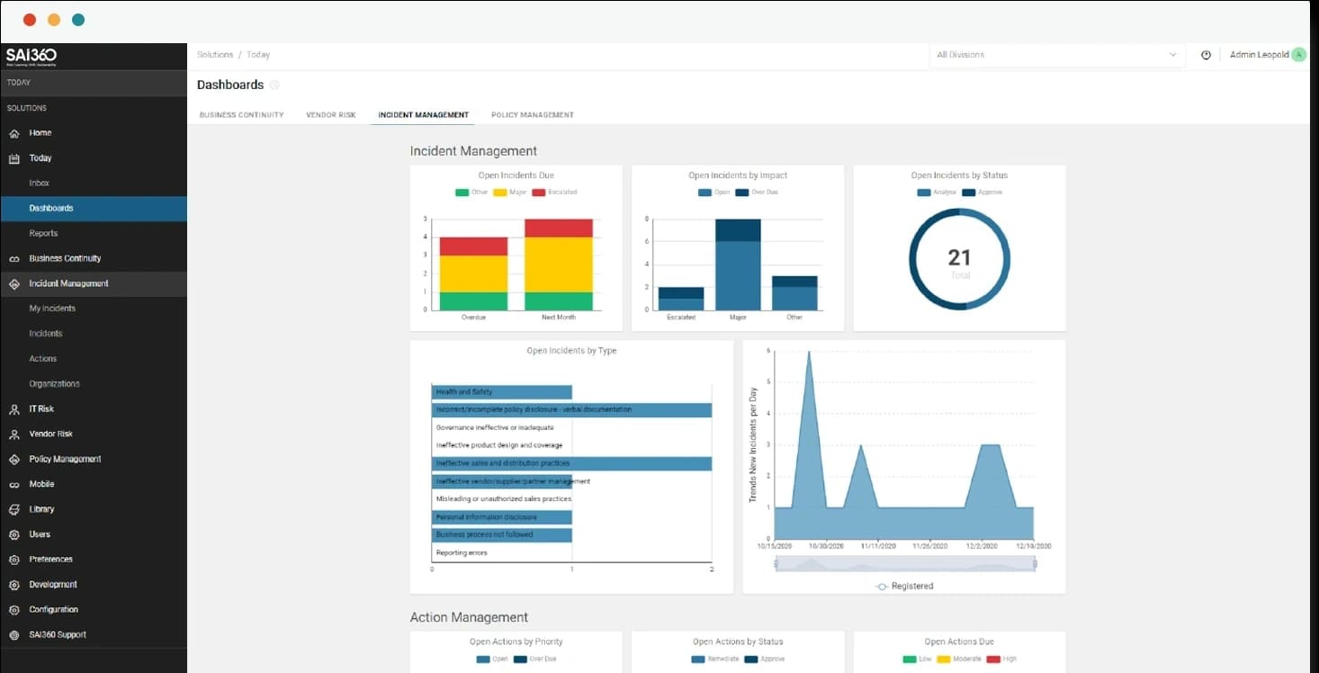Open the All Divisions dropdown
Viewport: 1319px width, 673px height.
[1056, 55]
